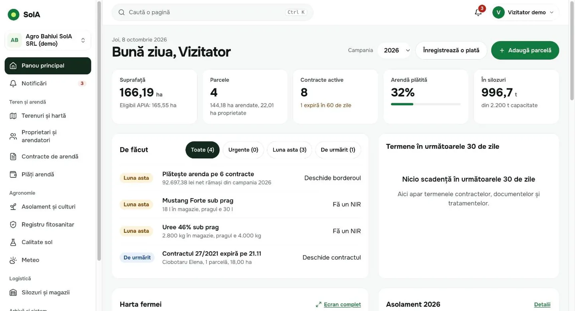The height and width of the screenshot is (311, 575).
Task: Click the Registru fitosanitar shield icon
Action: (x=13, y=224)
